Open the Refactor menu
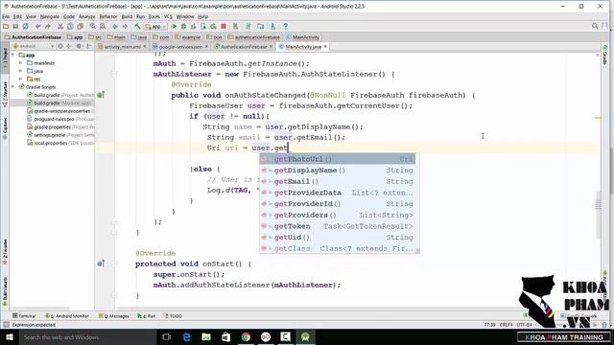This screenshot has width=614, height=345. 108,17
